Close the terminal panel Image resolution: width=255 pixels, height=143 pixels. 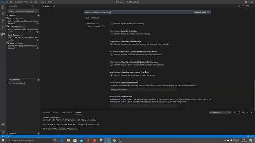[251, 112]
